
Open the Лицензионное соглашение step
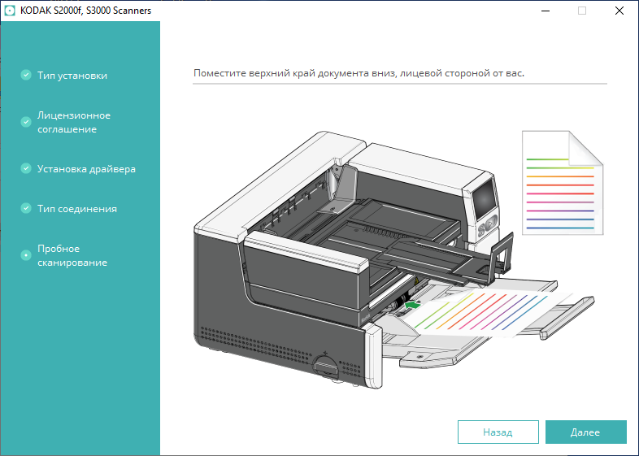(74, 122)
